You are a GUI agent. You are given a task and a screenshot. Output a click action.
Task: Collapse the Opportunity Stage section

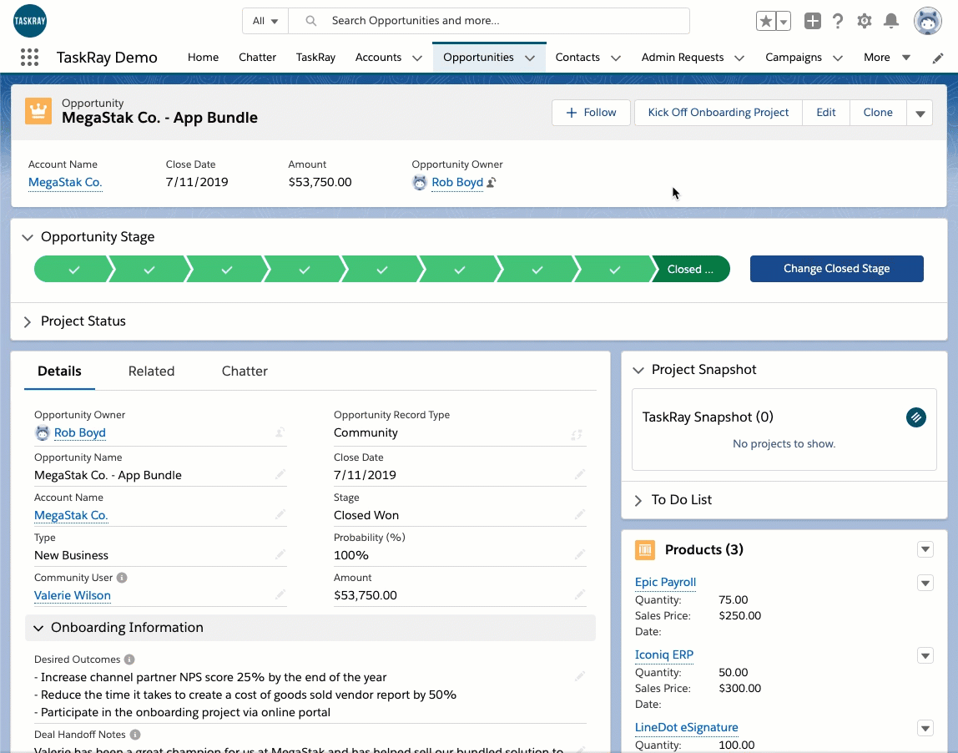pos(26,236)
